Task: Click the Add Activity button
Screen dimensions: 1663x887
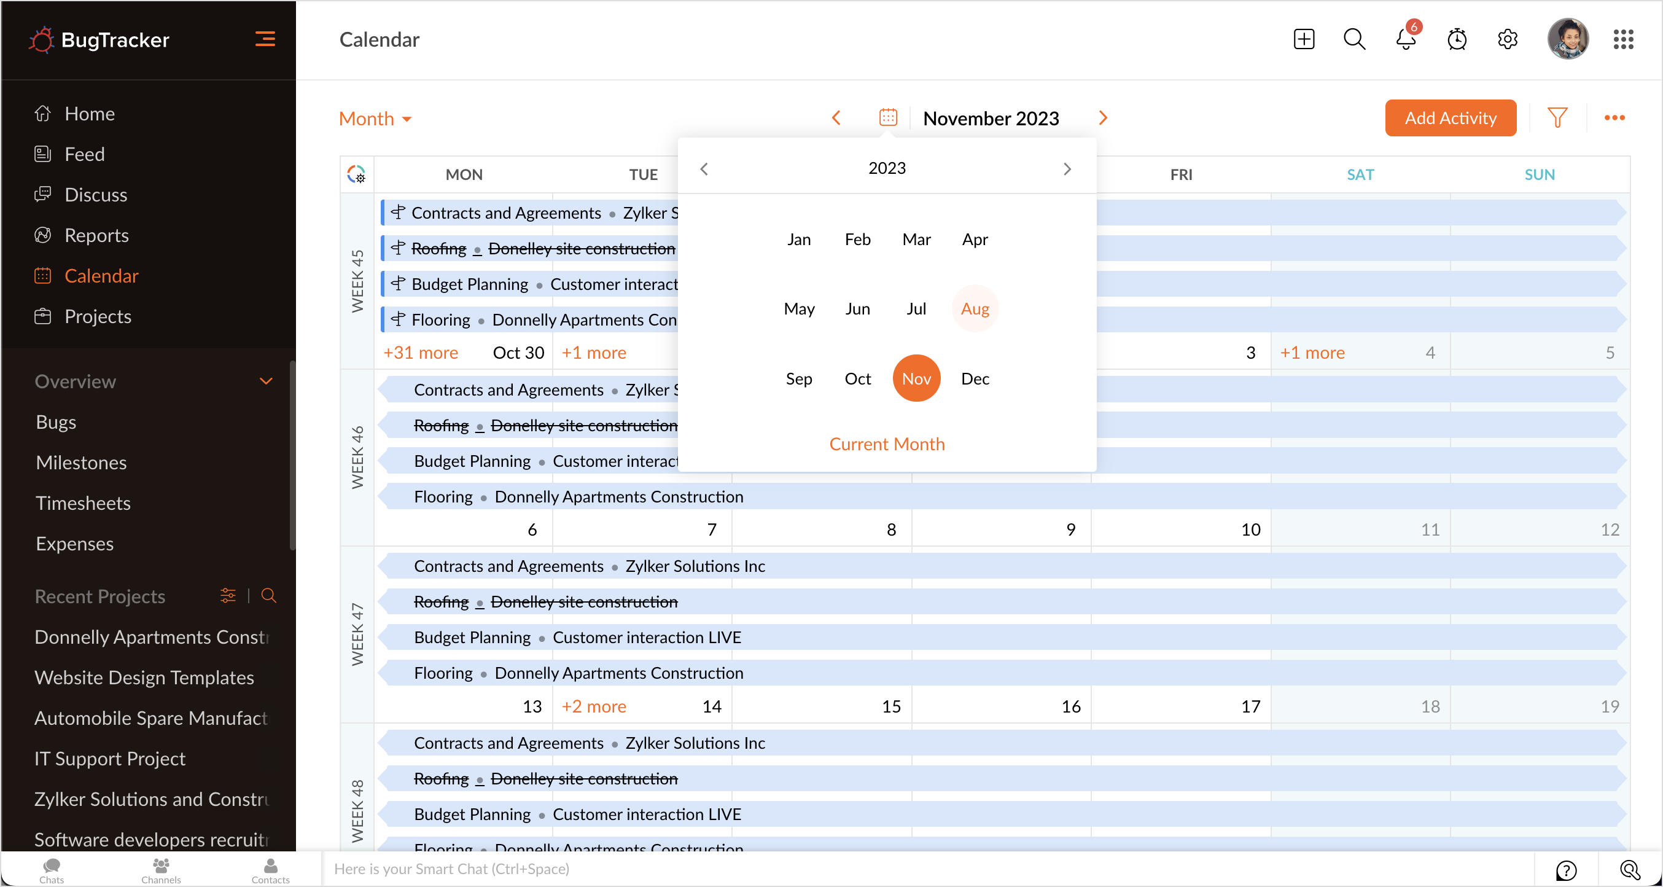Action: click(x=1449, y=117)
